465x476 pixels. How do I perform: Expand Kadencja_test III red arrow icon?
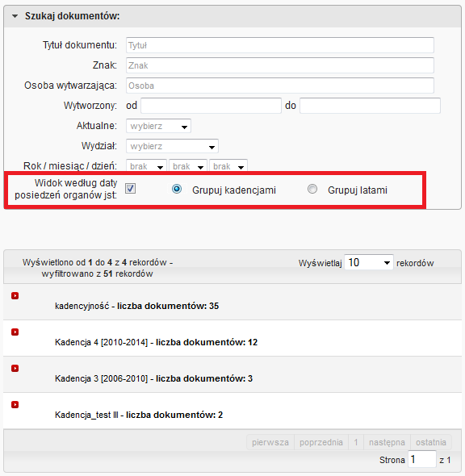coord(15,405)
